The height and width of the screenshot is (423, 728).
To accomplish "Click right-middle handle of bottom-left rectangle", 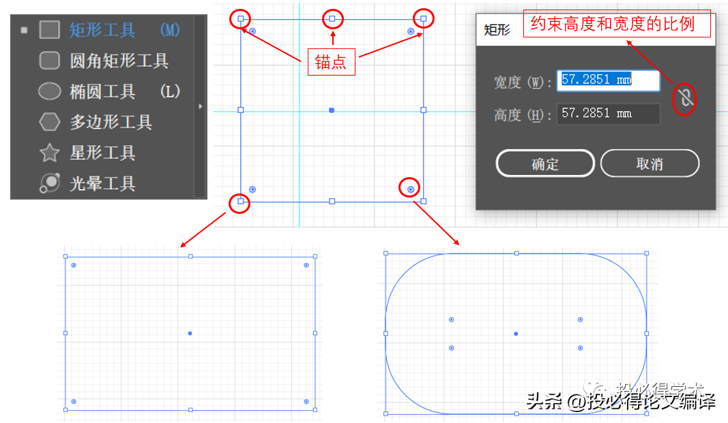I will point(315,333).
